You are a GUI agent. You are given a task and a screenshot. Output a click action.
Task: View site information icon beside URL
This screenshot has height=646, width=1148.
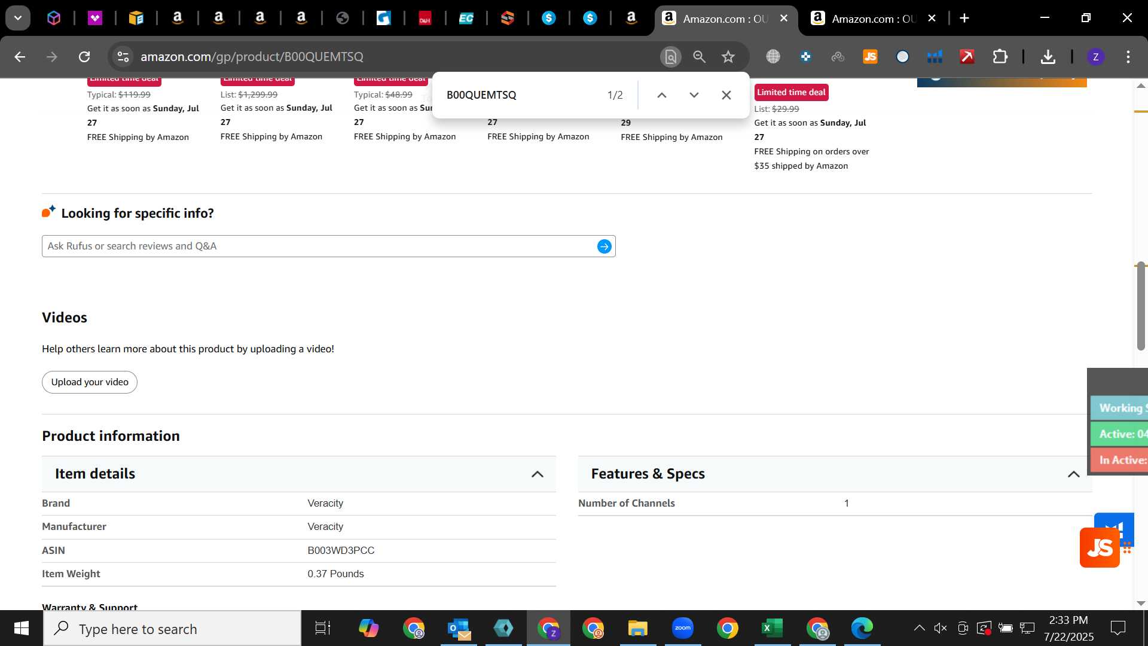tap(123, 57)
